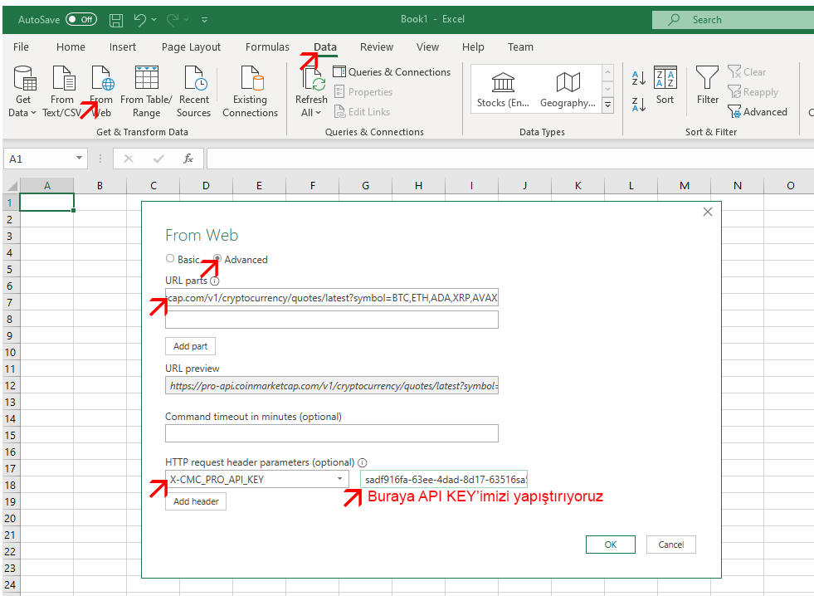Open the Help tab
The image size is (814, 596).
pyautogui.click(x=473, y=46)
